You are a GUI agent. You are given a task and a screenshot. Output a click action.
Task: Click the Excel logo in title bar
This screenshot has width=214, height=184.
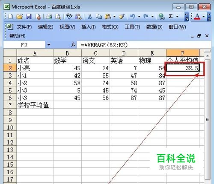pos(6,7)
